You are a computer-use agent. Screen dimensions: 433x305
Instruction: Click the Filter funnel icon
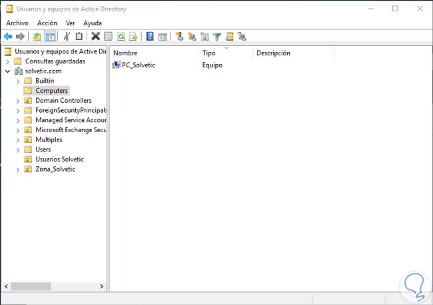217,36
